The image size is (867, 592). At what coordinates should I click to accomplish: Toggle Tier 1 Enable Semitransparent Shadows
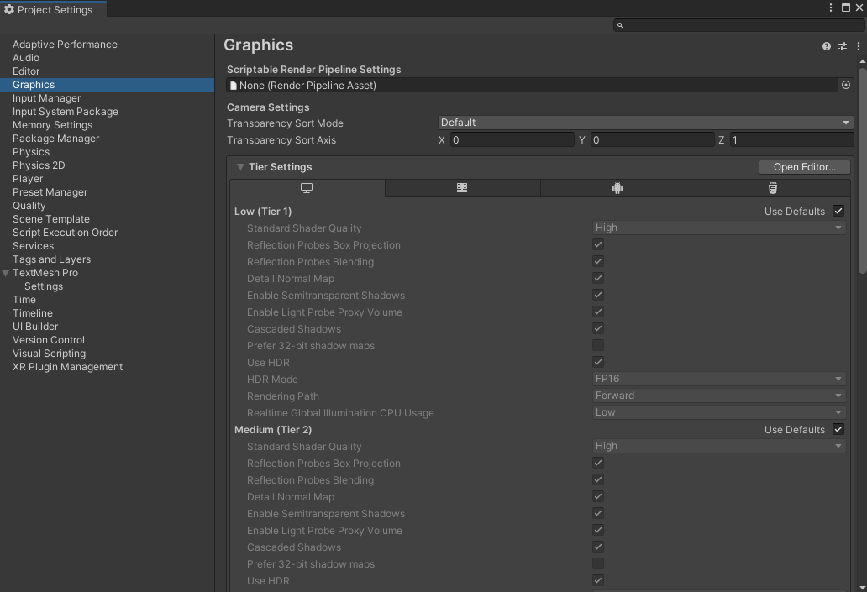(x=597, y=295)
